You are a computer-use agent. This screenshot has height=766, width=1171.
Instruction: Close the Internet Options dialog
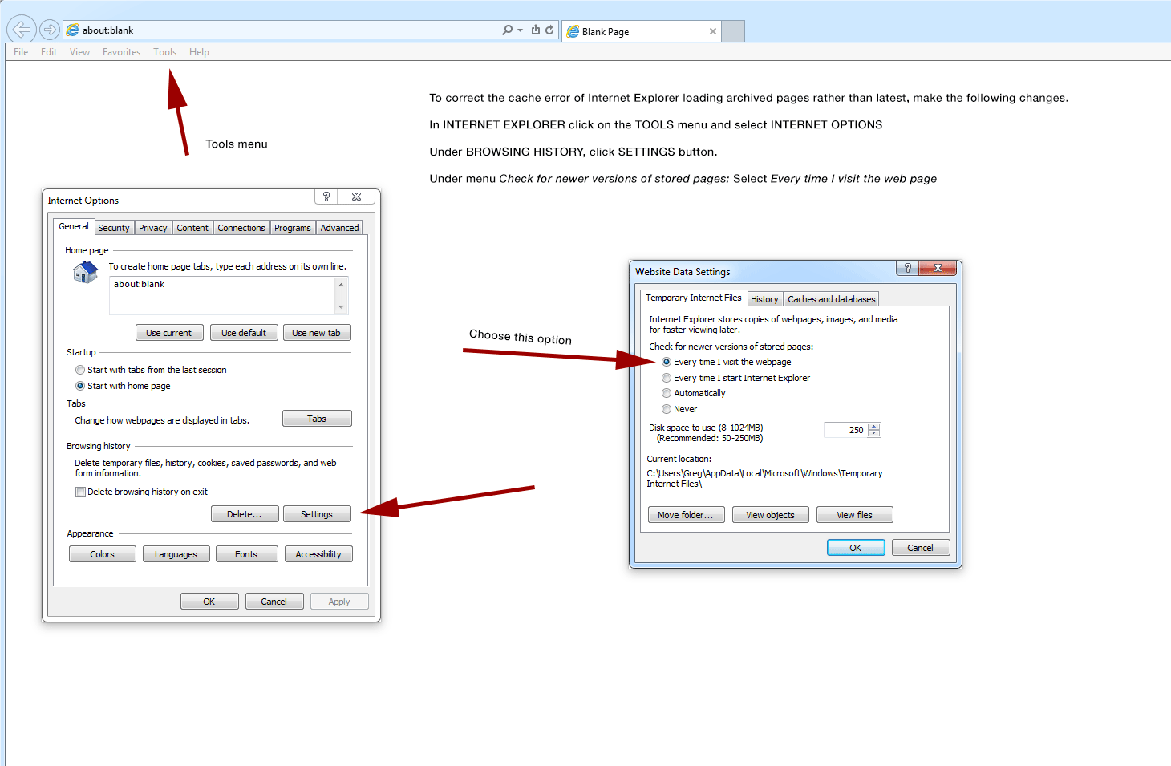tap(356, 197)
